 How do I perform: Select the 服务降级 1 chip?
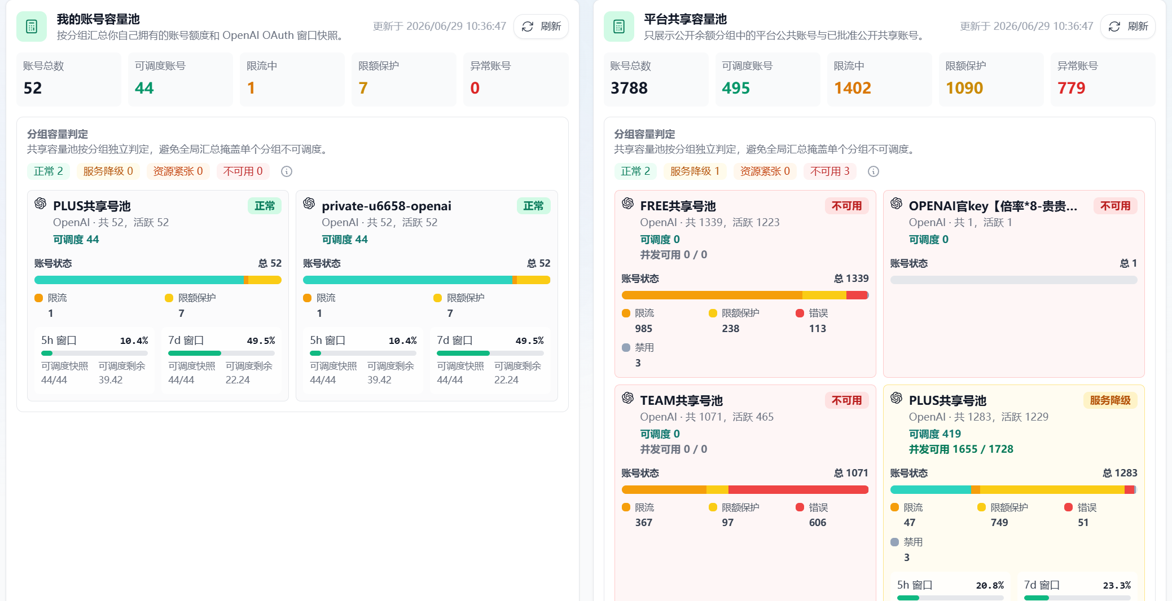pos(695,171)
